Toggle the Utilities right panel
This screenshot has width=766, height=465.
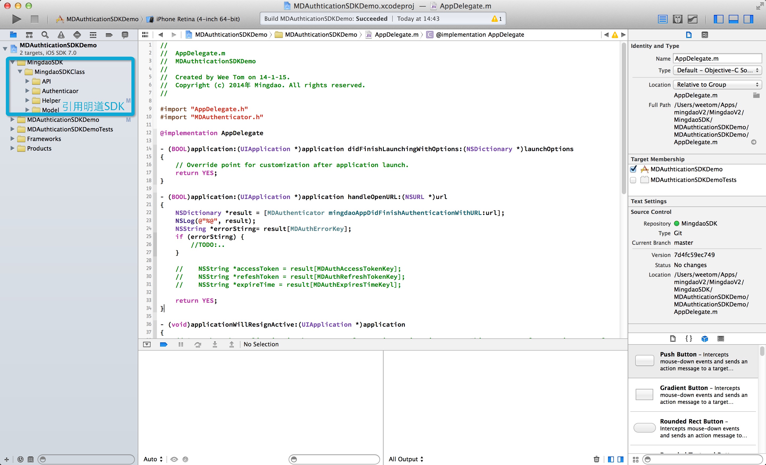(x=748, y=19)
